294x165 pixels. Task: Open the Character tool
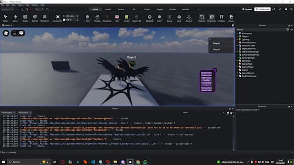point(107,19)
